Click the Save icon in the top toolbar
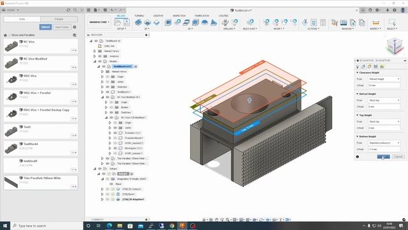The width and height of the screenshot is (408, 230). (105, 10)
